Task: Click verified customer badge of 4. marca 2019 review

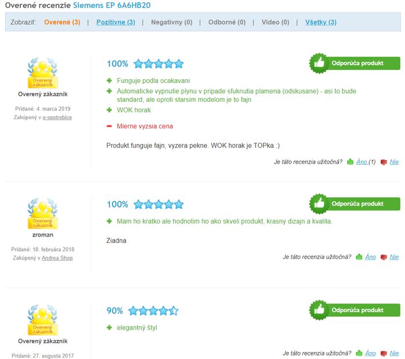Action: coord(43,73)
